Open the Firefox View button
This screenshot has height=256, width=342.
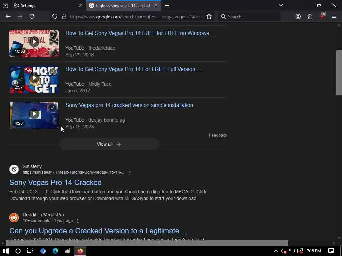(x=5, y=5)
